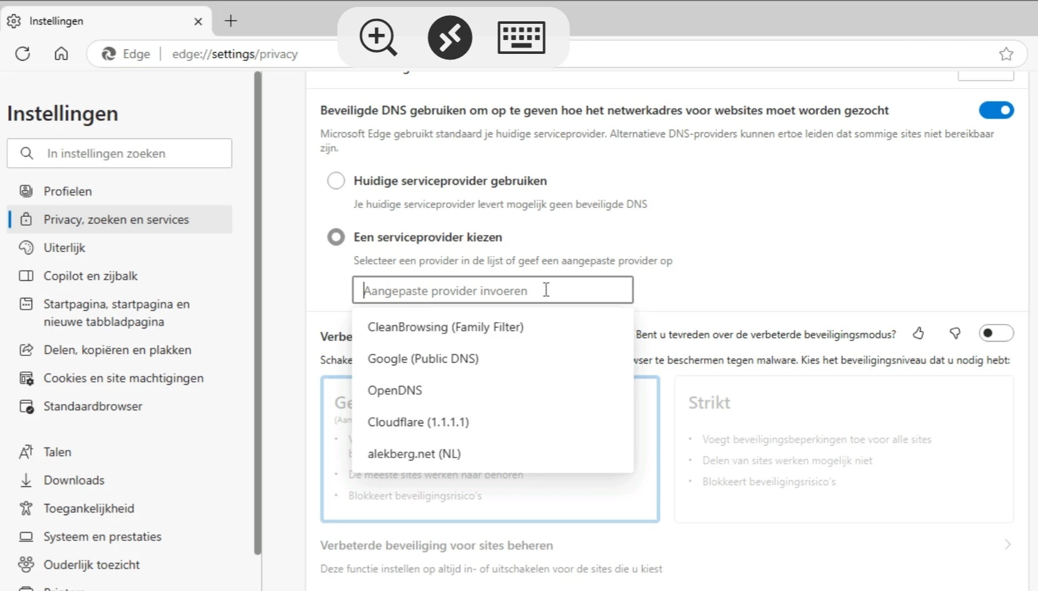Choose Cloudflare (1.1.1.1) from the list
Viewport: 1038px width, 591px height.
pyautogui.click(x=493, y=422)
